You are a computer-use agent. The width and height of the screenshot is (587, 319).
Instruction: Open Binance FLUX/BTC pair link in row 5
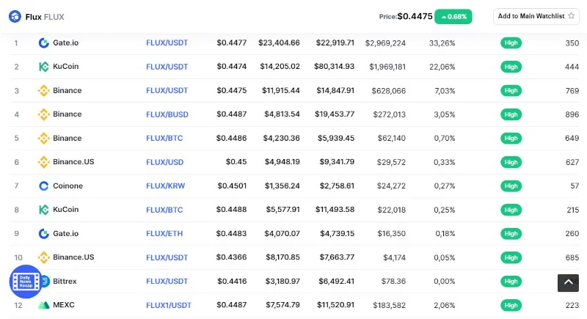164,138
